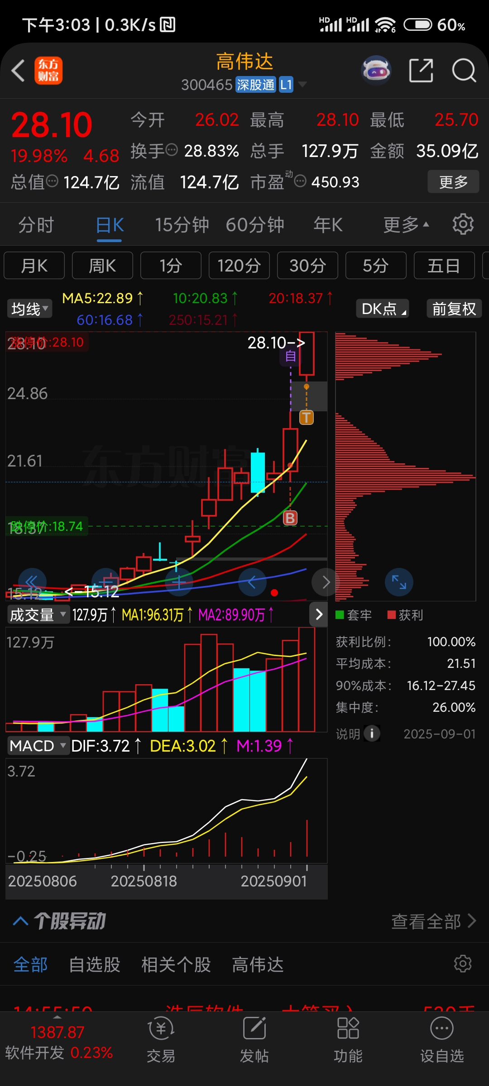
Task: Tap the share/export icon
Action: (x=421, y=71)
